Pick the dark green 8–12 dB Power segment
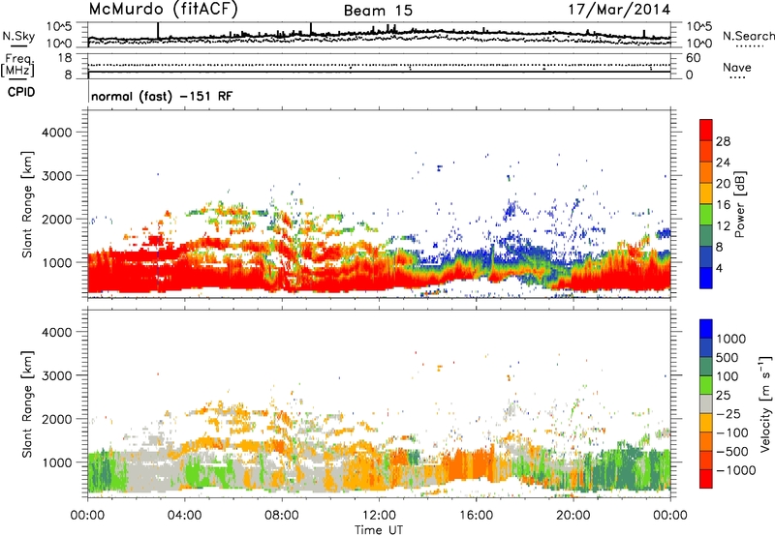This screenshot has height=536, width=775. tap(706, 236)
